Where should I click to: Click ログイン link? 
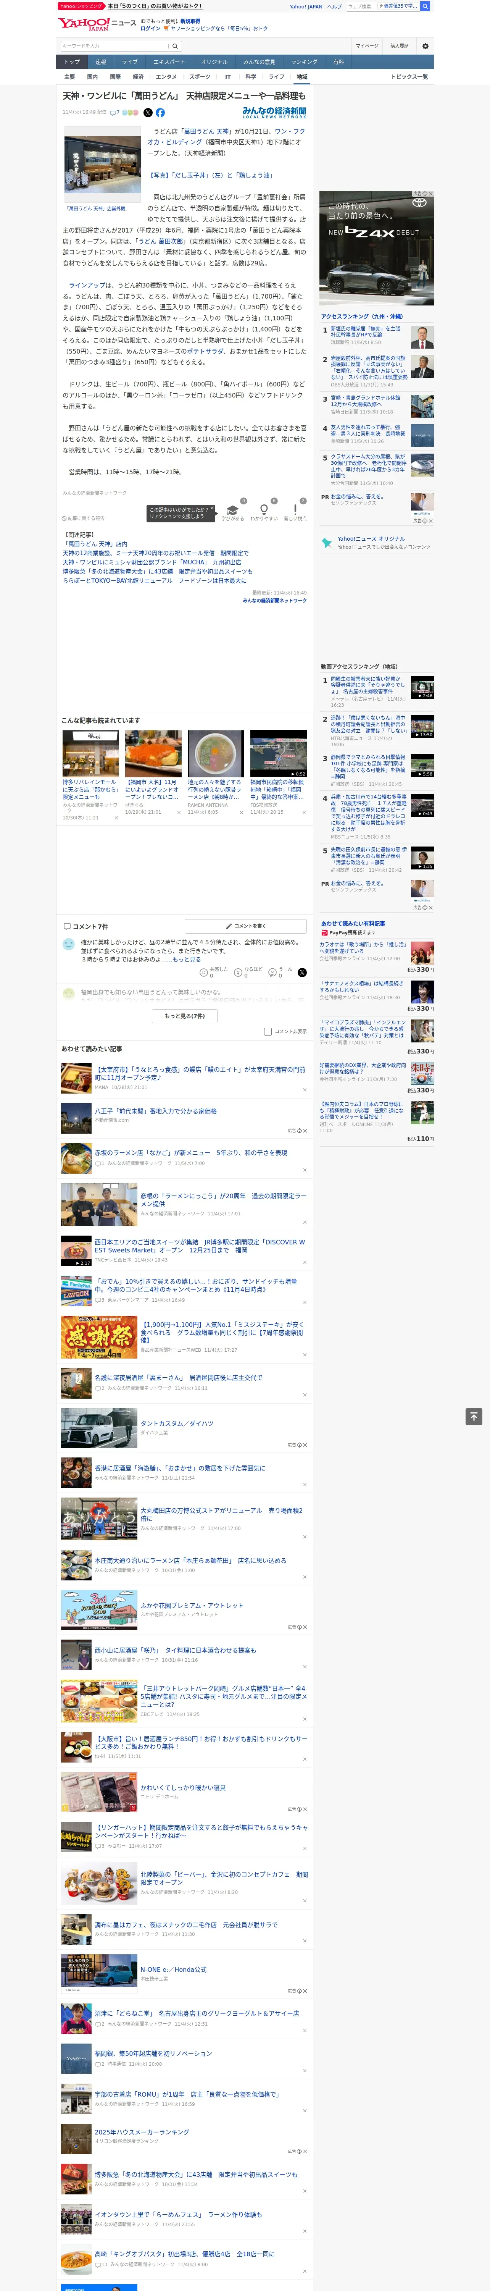point(150,29)
